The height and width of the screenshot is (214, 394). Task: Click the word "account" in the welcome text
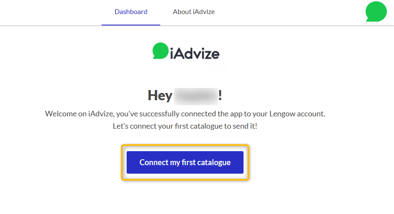311,114
